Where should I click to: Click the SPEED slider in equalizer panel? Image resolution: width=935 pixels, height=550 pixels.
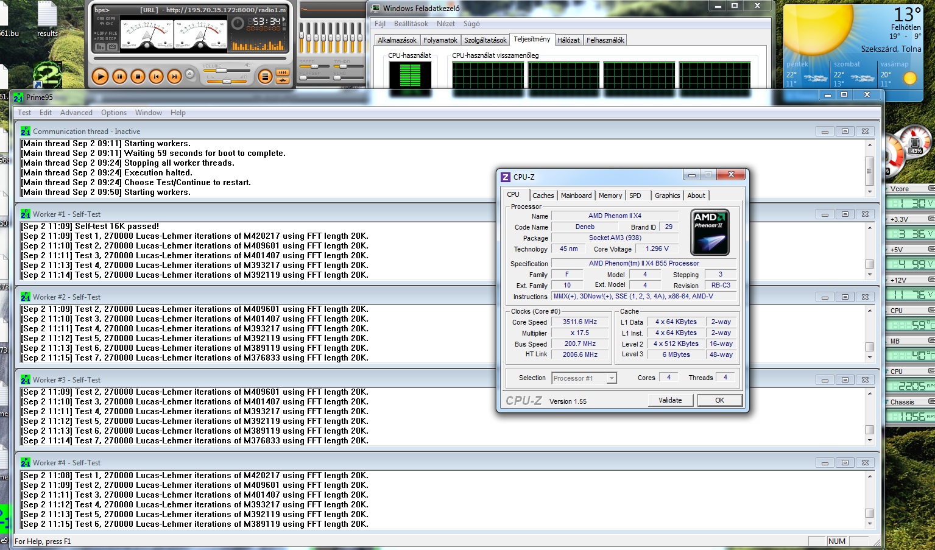pyautogui.click(x=314, y=66)
